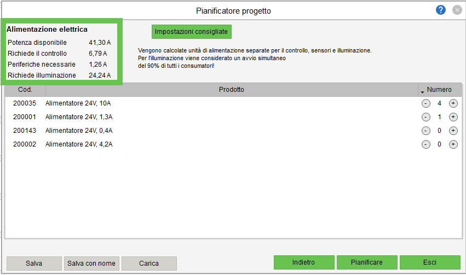This screenshot has width=466, height=275.
Task: Click the Impostazioni consigliate button
Action: pos(192,32)
